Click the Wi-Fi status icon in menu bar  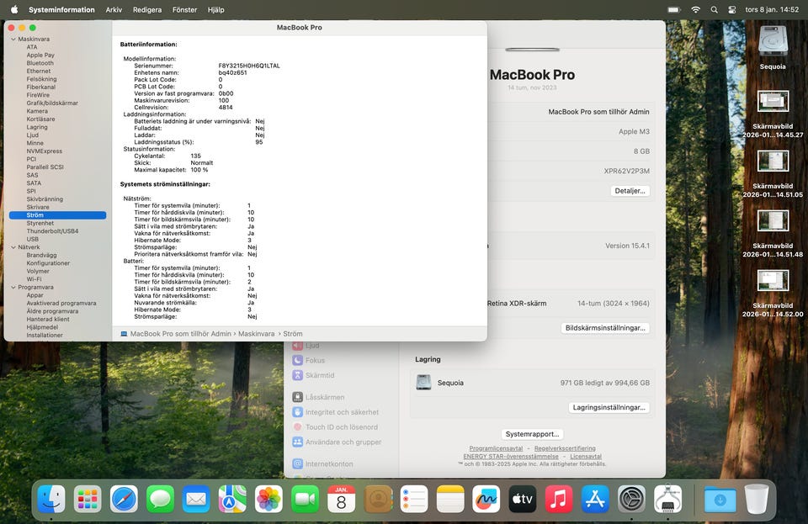click(x=695, y=9)
